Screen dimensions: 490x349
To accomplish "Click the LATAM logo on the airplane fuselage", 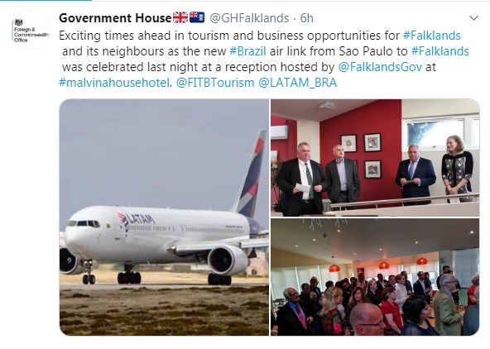I will click(136, 219).
